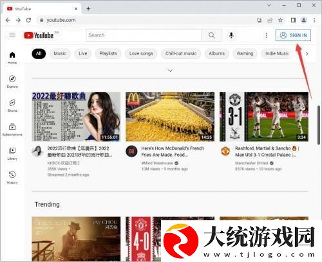
Task: Open KKBOX channel name link
Action: coord(63,163)
